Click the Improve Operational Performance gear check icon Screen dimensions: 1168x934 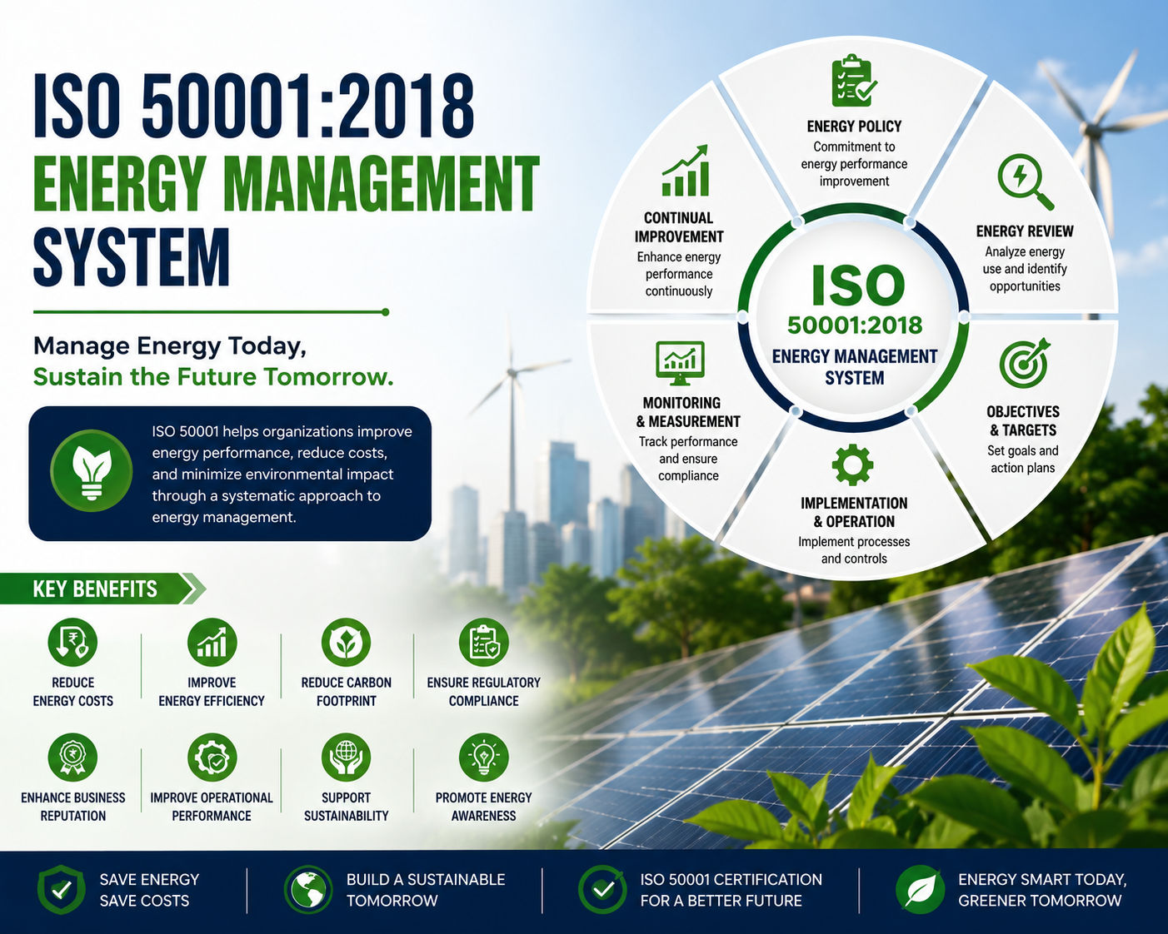coord(212,758)
